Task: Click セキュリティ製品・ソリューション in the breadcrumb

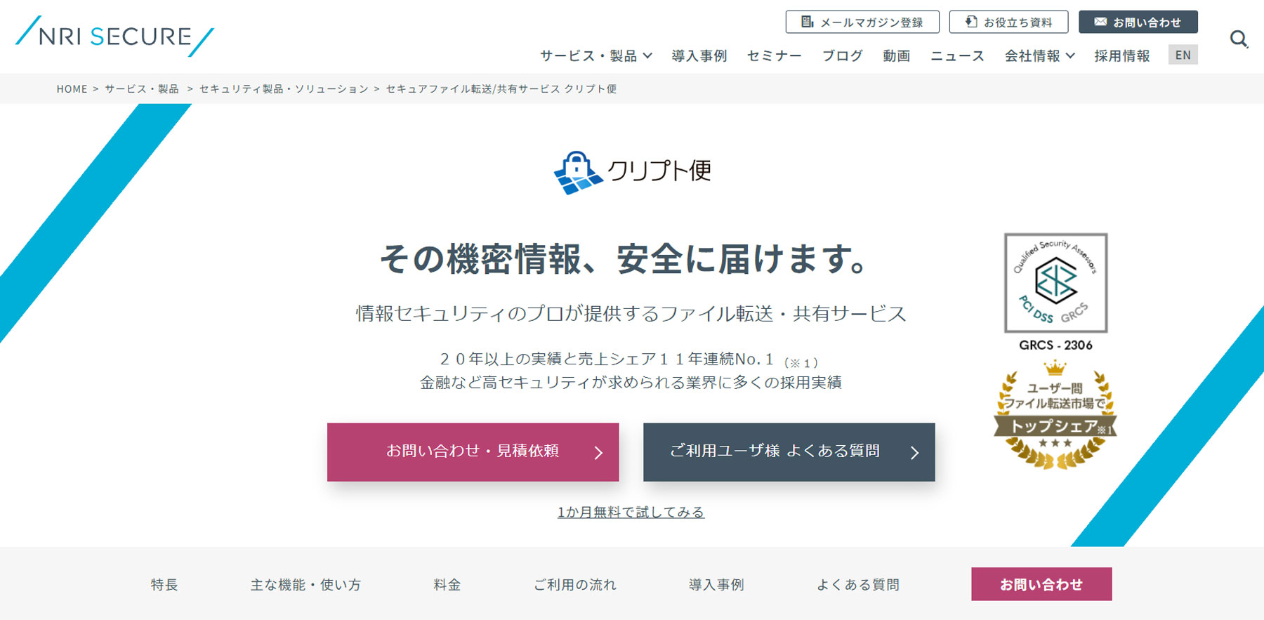Action: 284,89
